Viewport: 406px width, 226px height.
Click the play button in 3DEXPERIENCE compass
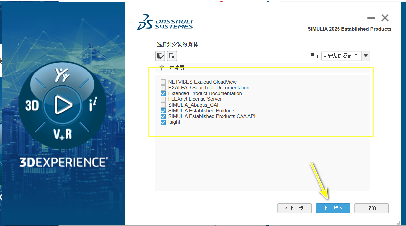coord(63,105)
